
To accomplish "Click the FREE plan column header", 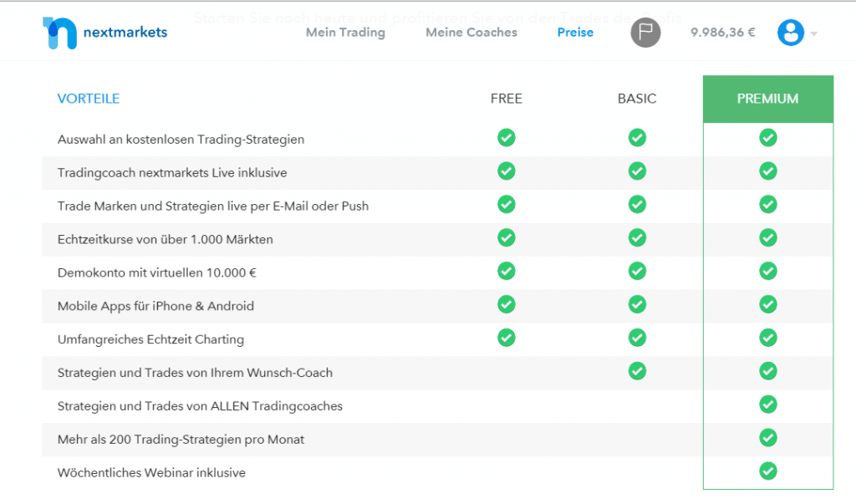I will point(507,99).
